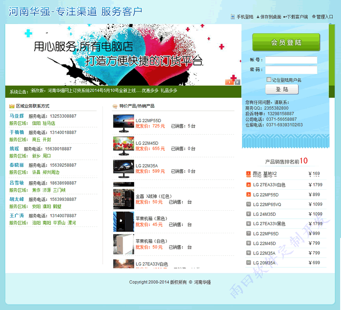The height and width of the screenshot is (310, 341).
Task: Click the 保存到桌面 save icon
Action: [x=258, y=17]
